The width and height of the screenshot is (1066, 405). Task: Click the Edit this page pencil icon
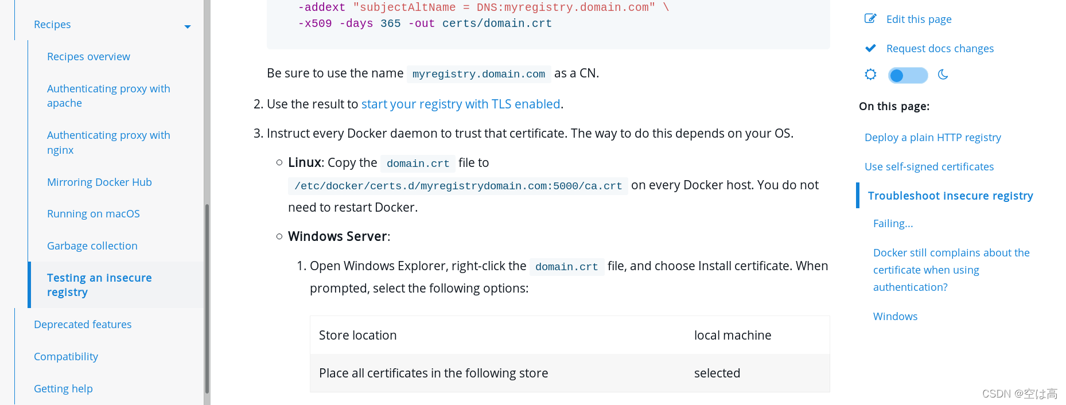870,18
